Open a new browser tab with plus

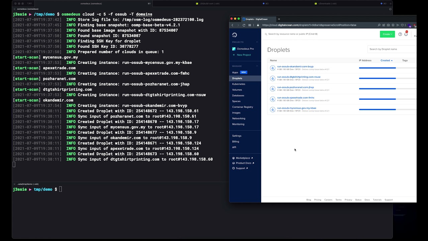279,19
